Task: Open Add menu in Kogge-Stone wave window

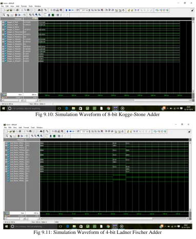Action: coord(17,6)
